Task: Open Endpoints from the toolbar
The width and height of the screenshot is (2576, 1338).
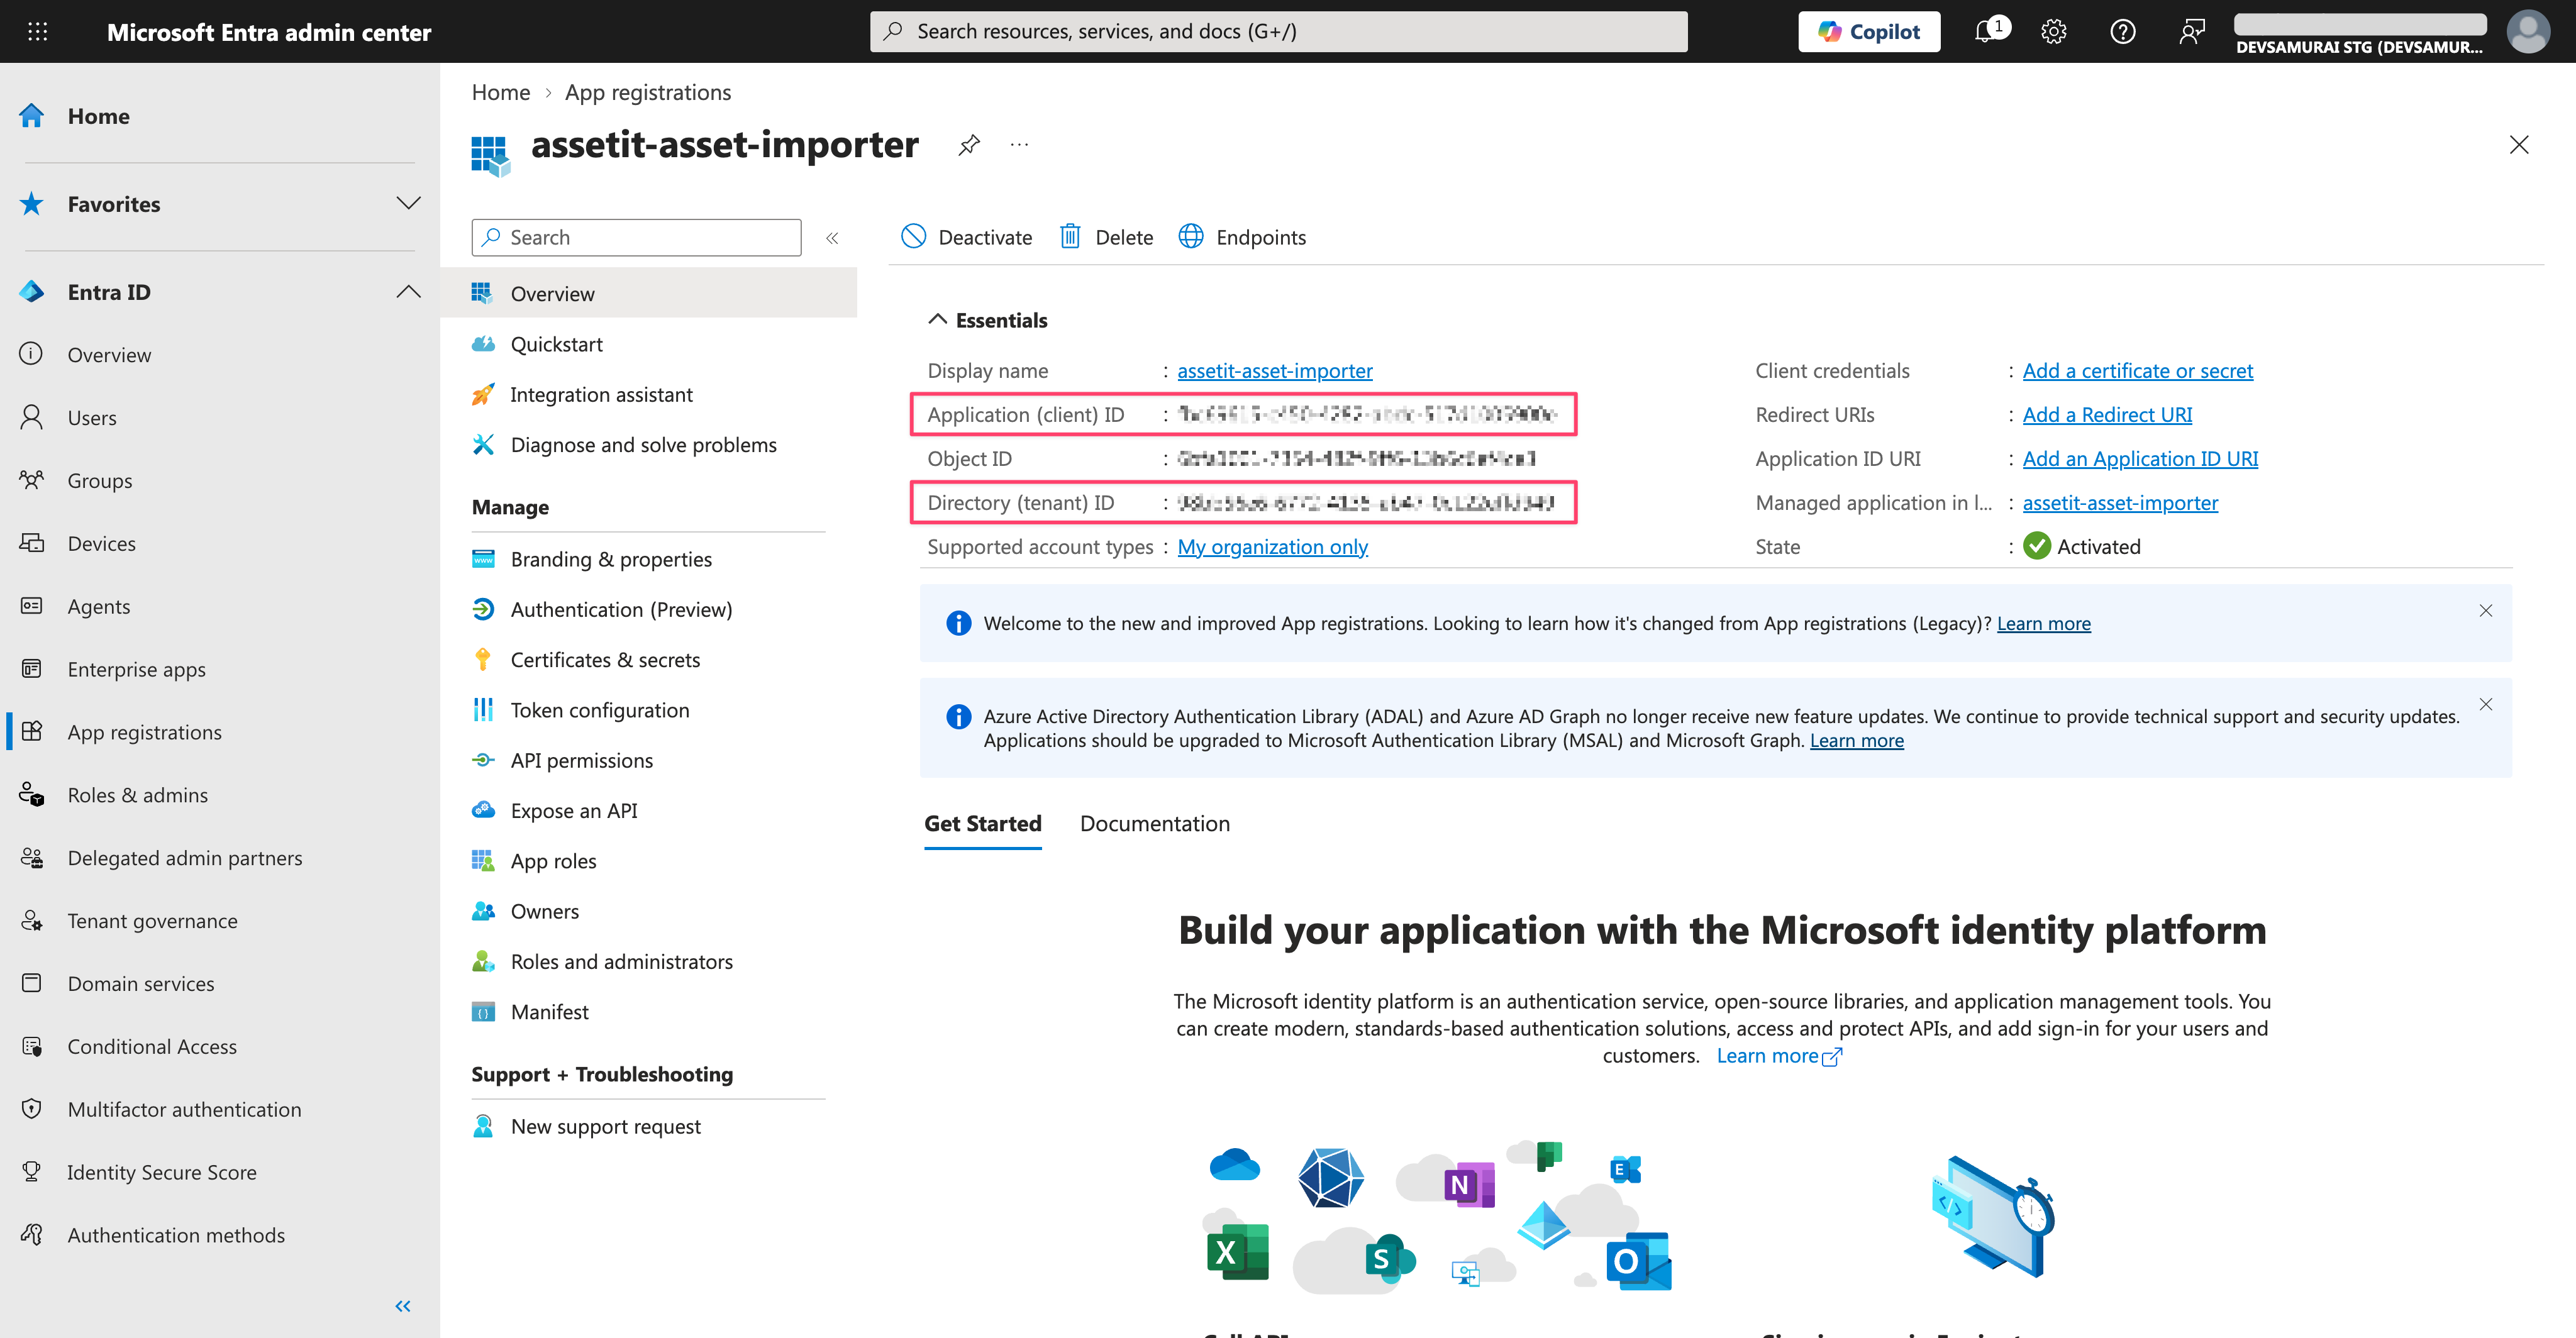Action: (x=1242, y=237)
